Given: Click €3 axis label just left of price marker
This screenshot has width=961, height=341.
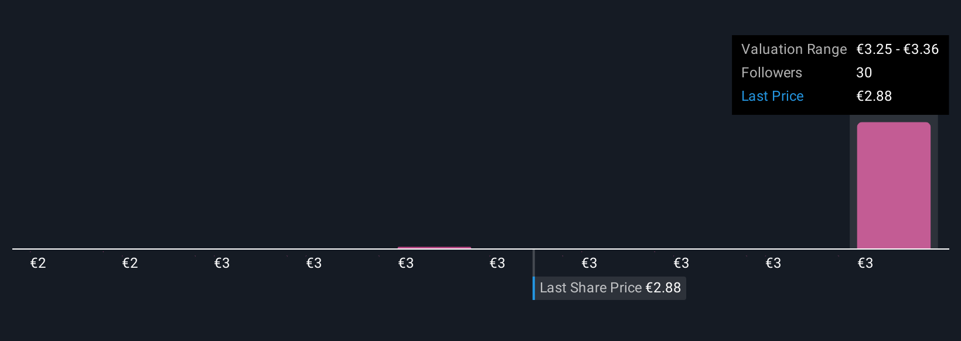Looking at the screenshot, I should (497, 263).
